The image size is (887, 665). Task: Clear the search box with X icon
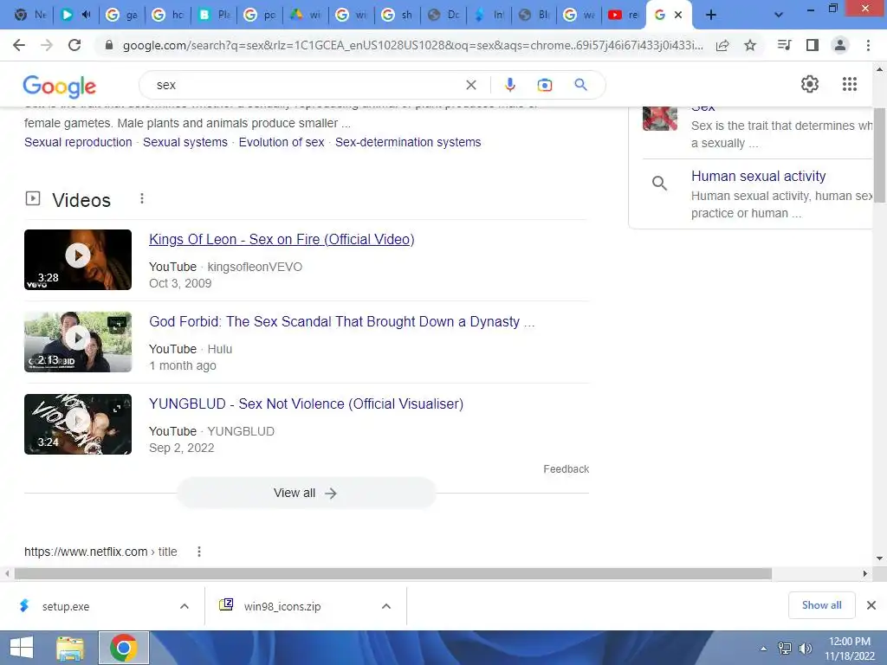(470, 85)
